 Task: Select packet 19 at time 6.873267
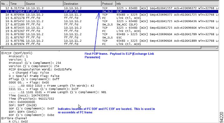(109, 31)
